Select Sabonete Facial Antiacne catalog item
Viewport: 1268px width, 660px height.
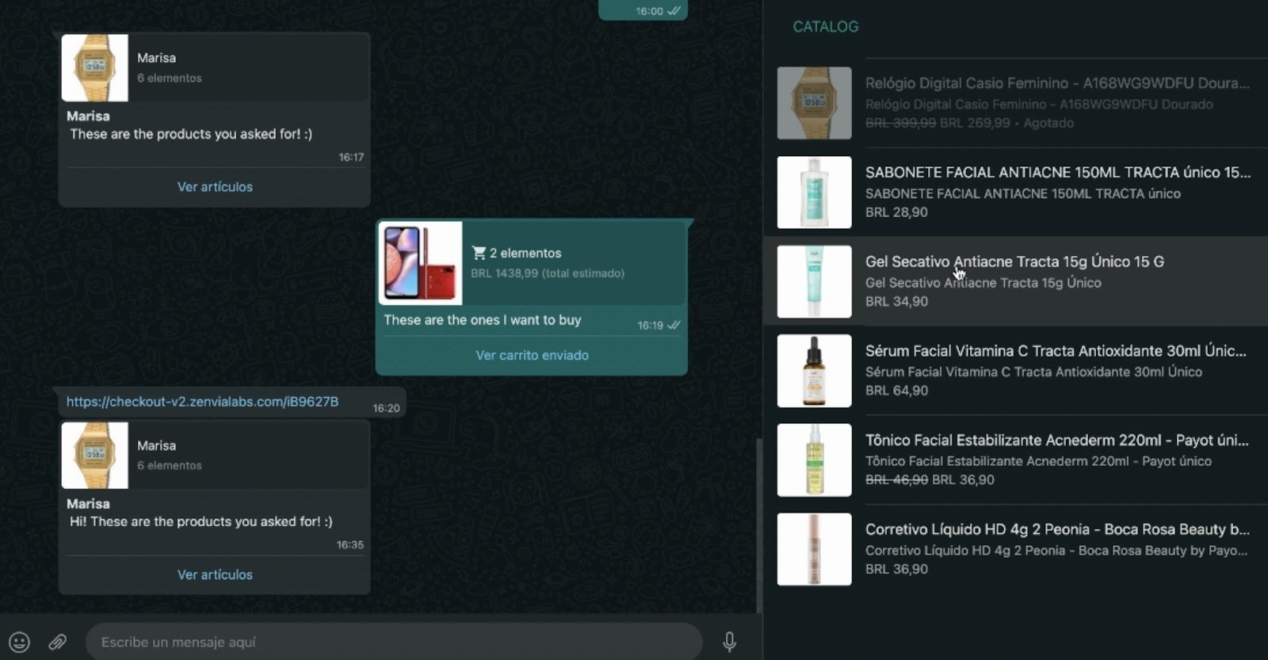pyautogui.click(x=1016, y=193)
